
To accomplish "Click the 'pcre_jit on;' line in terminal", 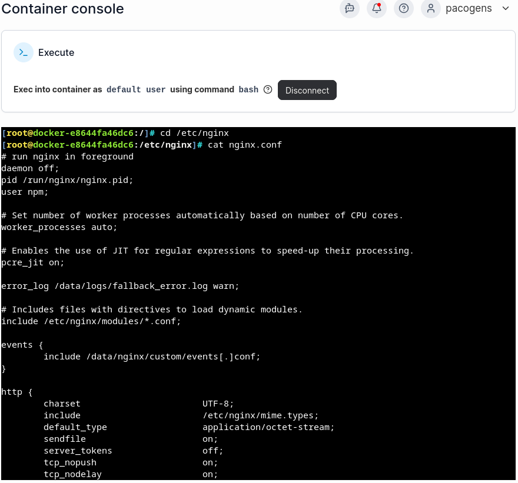I will click(33, 262).
